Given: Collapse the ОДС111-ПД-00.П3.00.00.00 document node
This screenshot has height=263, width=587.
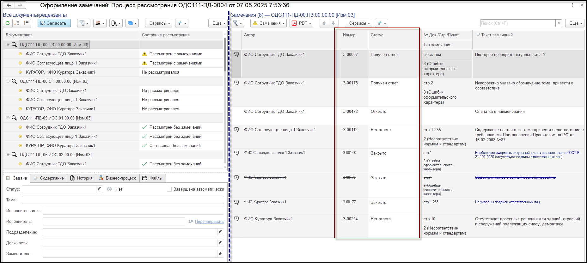Looking at the screenshot, I should coord(8,45).
